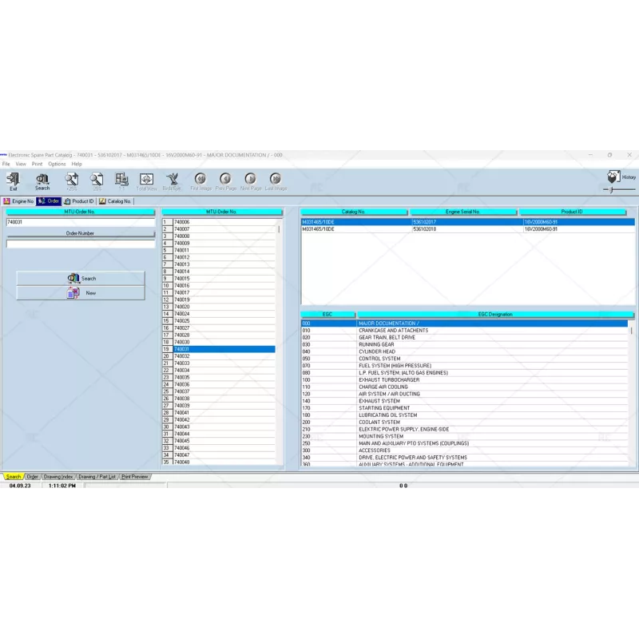Adjust the slider below History
The image size is (639, 639).
[612, 190]
